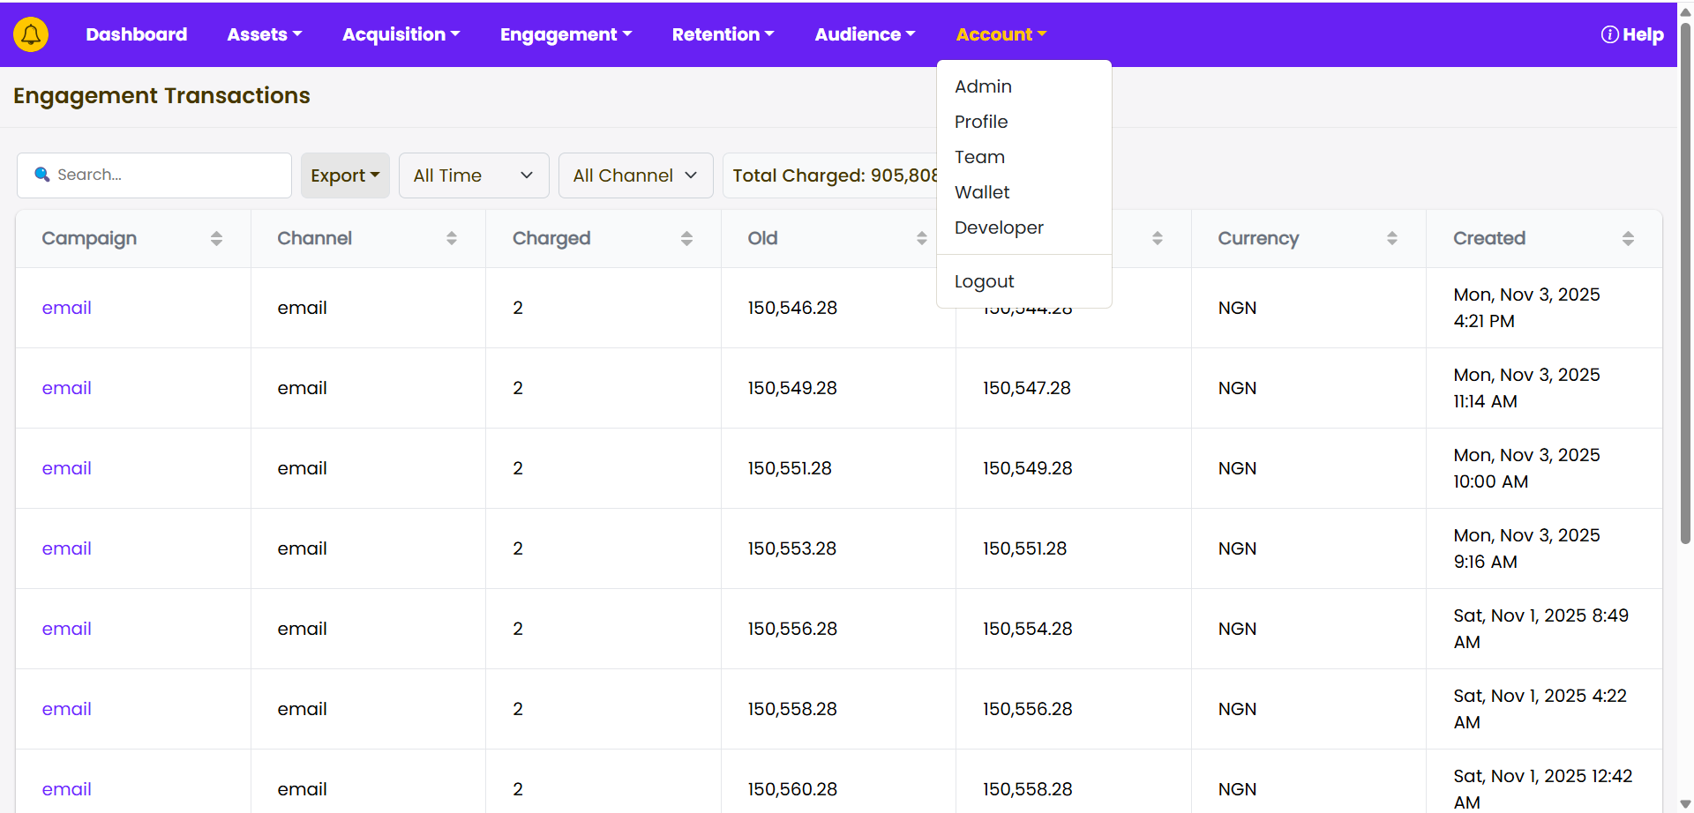Sort by Charged column arrows
Screen dimensions: 1694x813
coord(686,238)
